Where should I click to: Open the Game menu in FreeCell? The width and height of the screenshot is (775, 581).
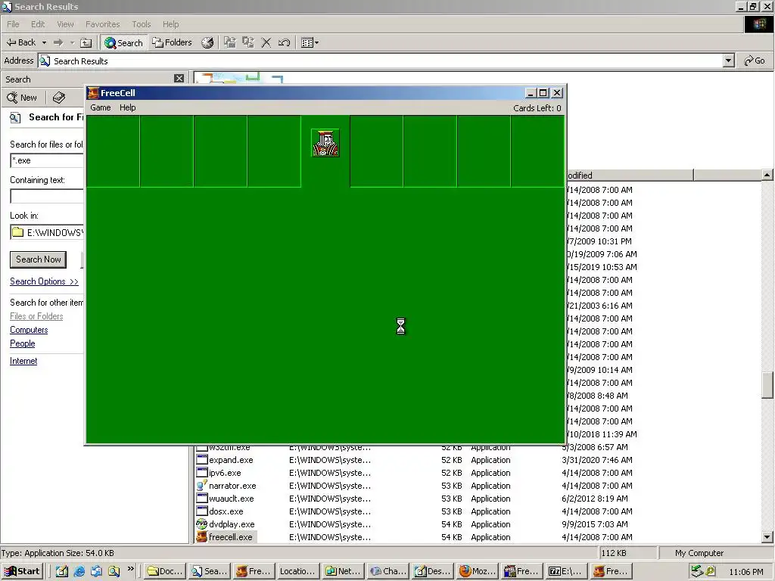[x=101, y=107]
